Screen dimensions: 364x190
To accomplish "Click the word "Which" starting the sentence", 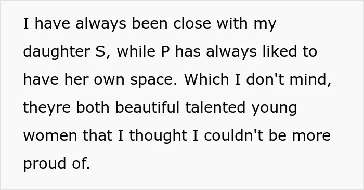I will (x=206, y=79).
